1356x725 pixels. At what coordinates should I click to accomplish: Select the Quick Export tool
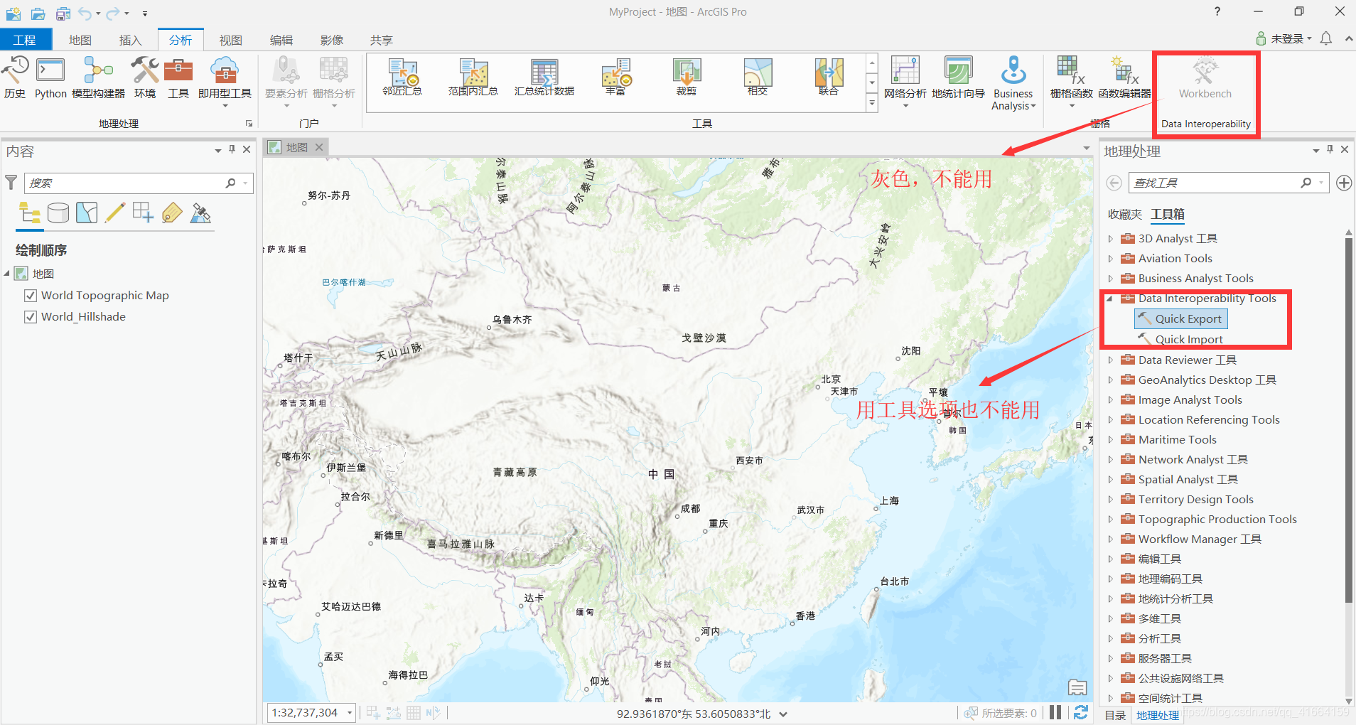pos(1181,319)
